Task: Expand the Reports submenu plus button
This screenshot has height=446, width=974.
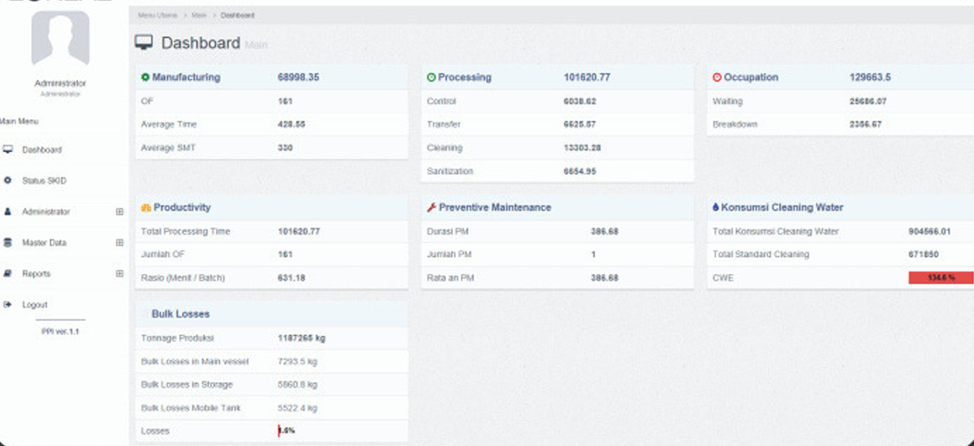Action: 119,274
